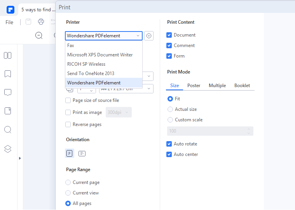Click the print icon in toolbar
Image resolution: width=295 pixels, height=210 pixels.
(41, 22)
